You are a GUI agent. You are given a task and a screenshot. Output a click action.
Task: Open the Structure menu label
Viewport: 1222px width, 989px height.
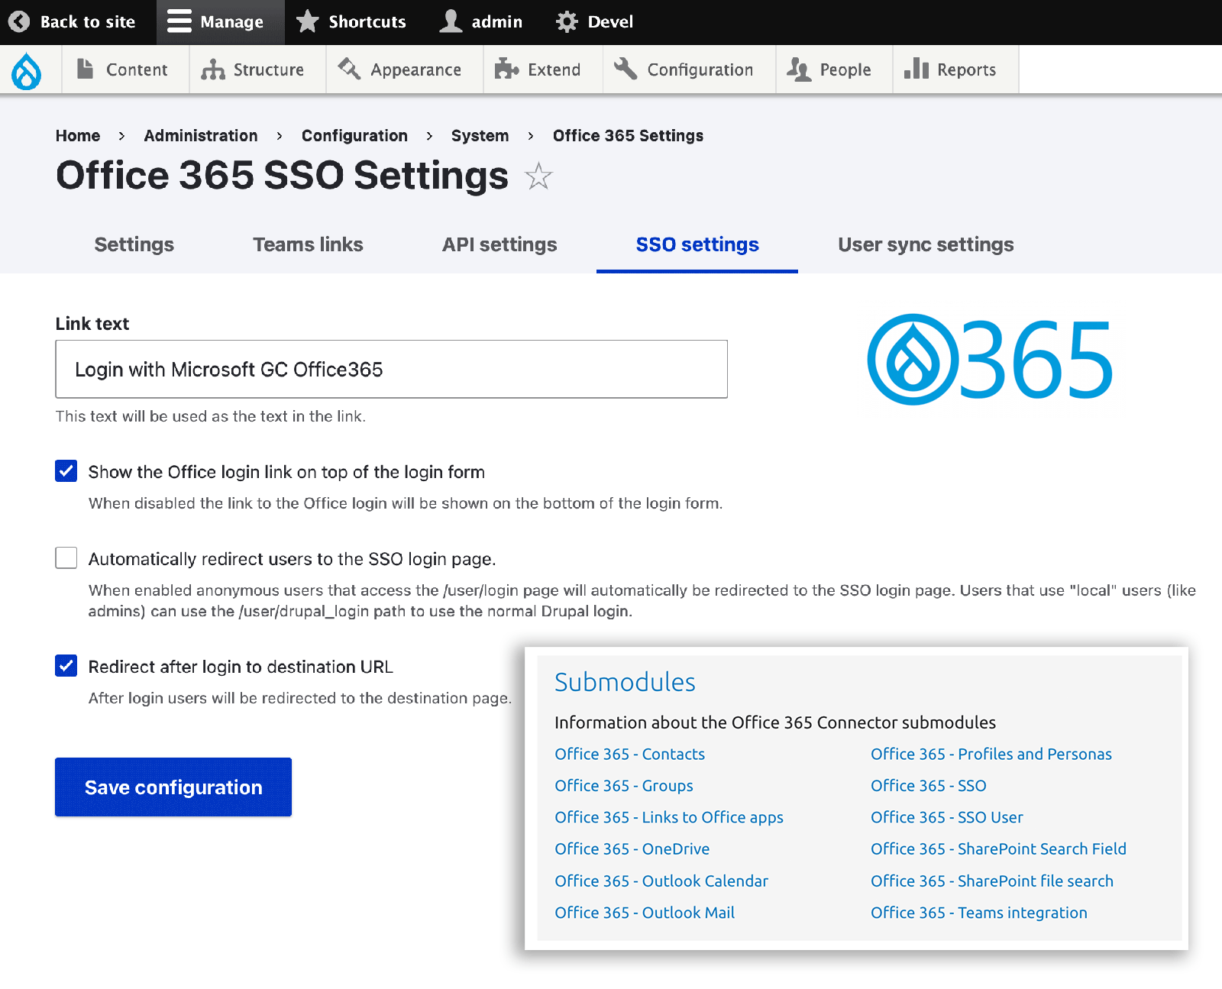click(x=268, y=69)
